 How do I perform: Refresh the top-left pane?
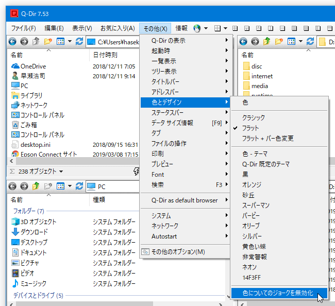(79, 41)
